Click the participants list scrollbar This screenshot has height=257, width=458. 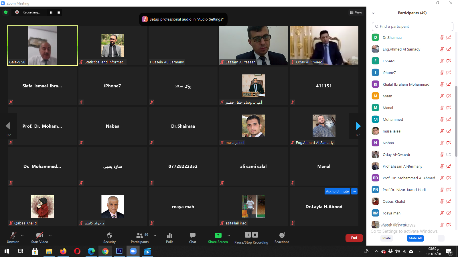pyautogui.click(x=456, y=120)
